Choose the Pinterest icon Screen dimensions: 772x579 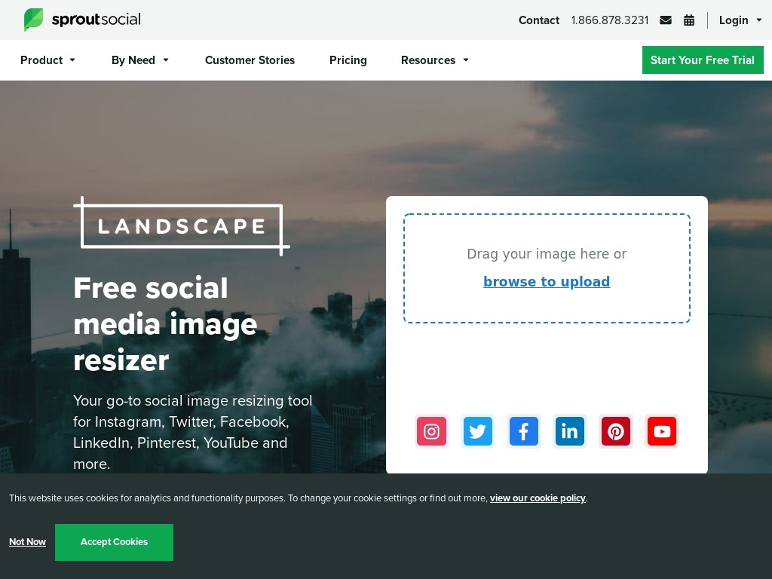[616, 431]
